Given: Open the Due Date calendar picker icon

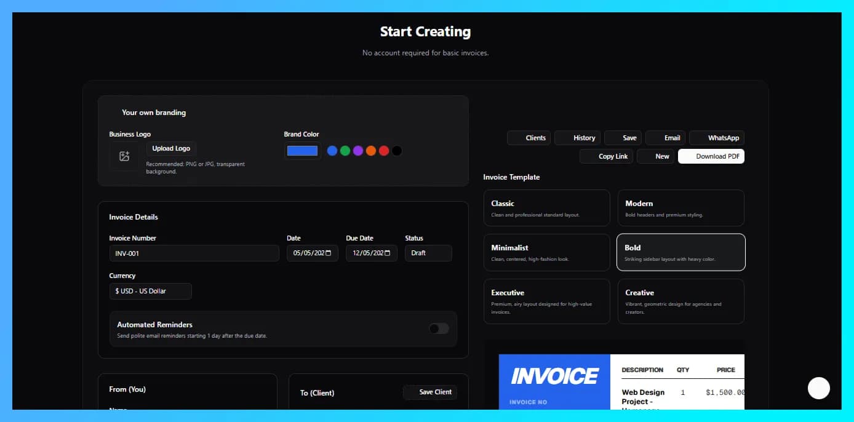Looking at the screenshot, I should 387,253.
